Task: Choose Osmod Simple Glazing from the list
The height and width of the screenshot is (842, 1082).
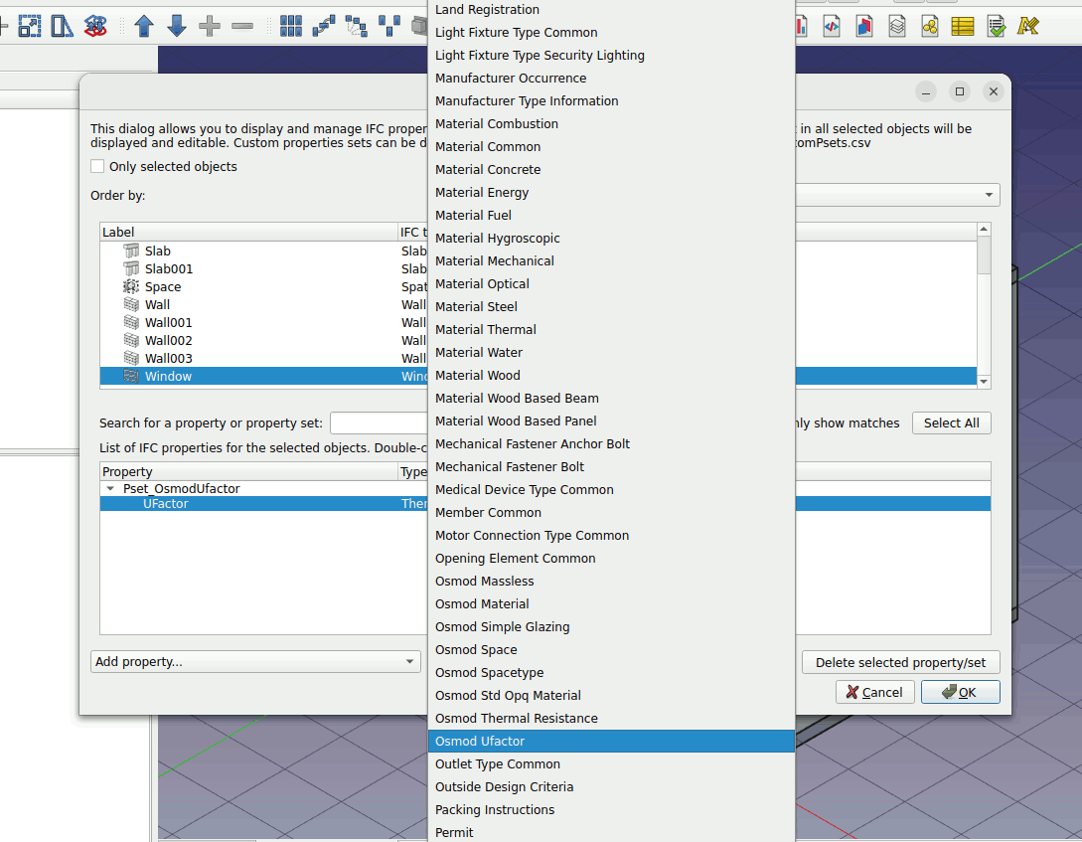Action: pos(502,627)
